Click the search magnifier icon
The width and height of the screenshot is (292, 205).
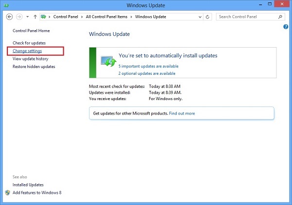pos(280,17)
